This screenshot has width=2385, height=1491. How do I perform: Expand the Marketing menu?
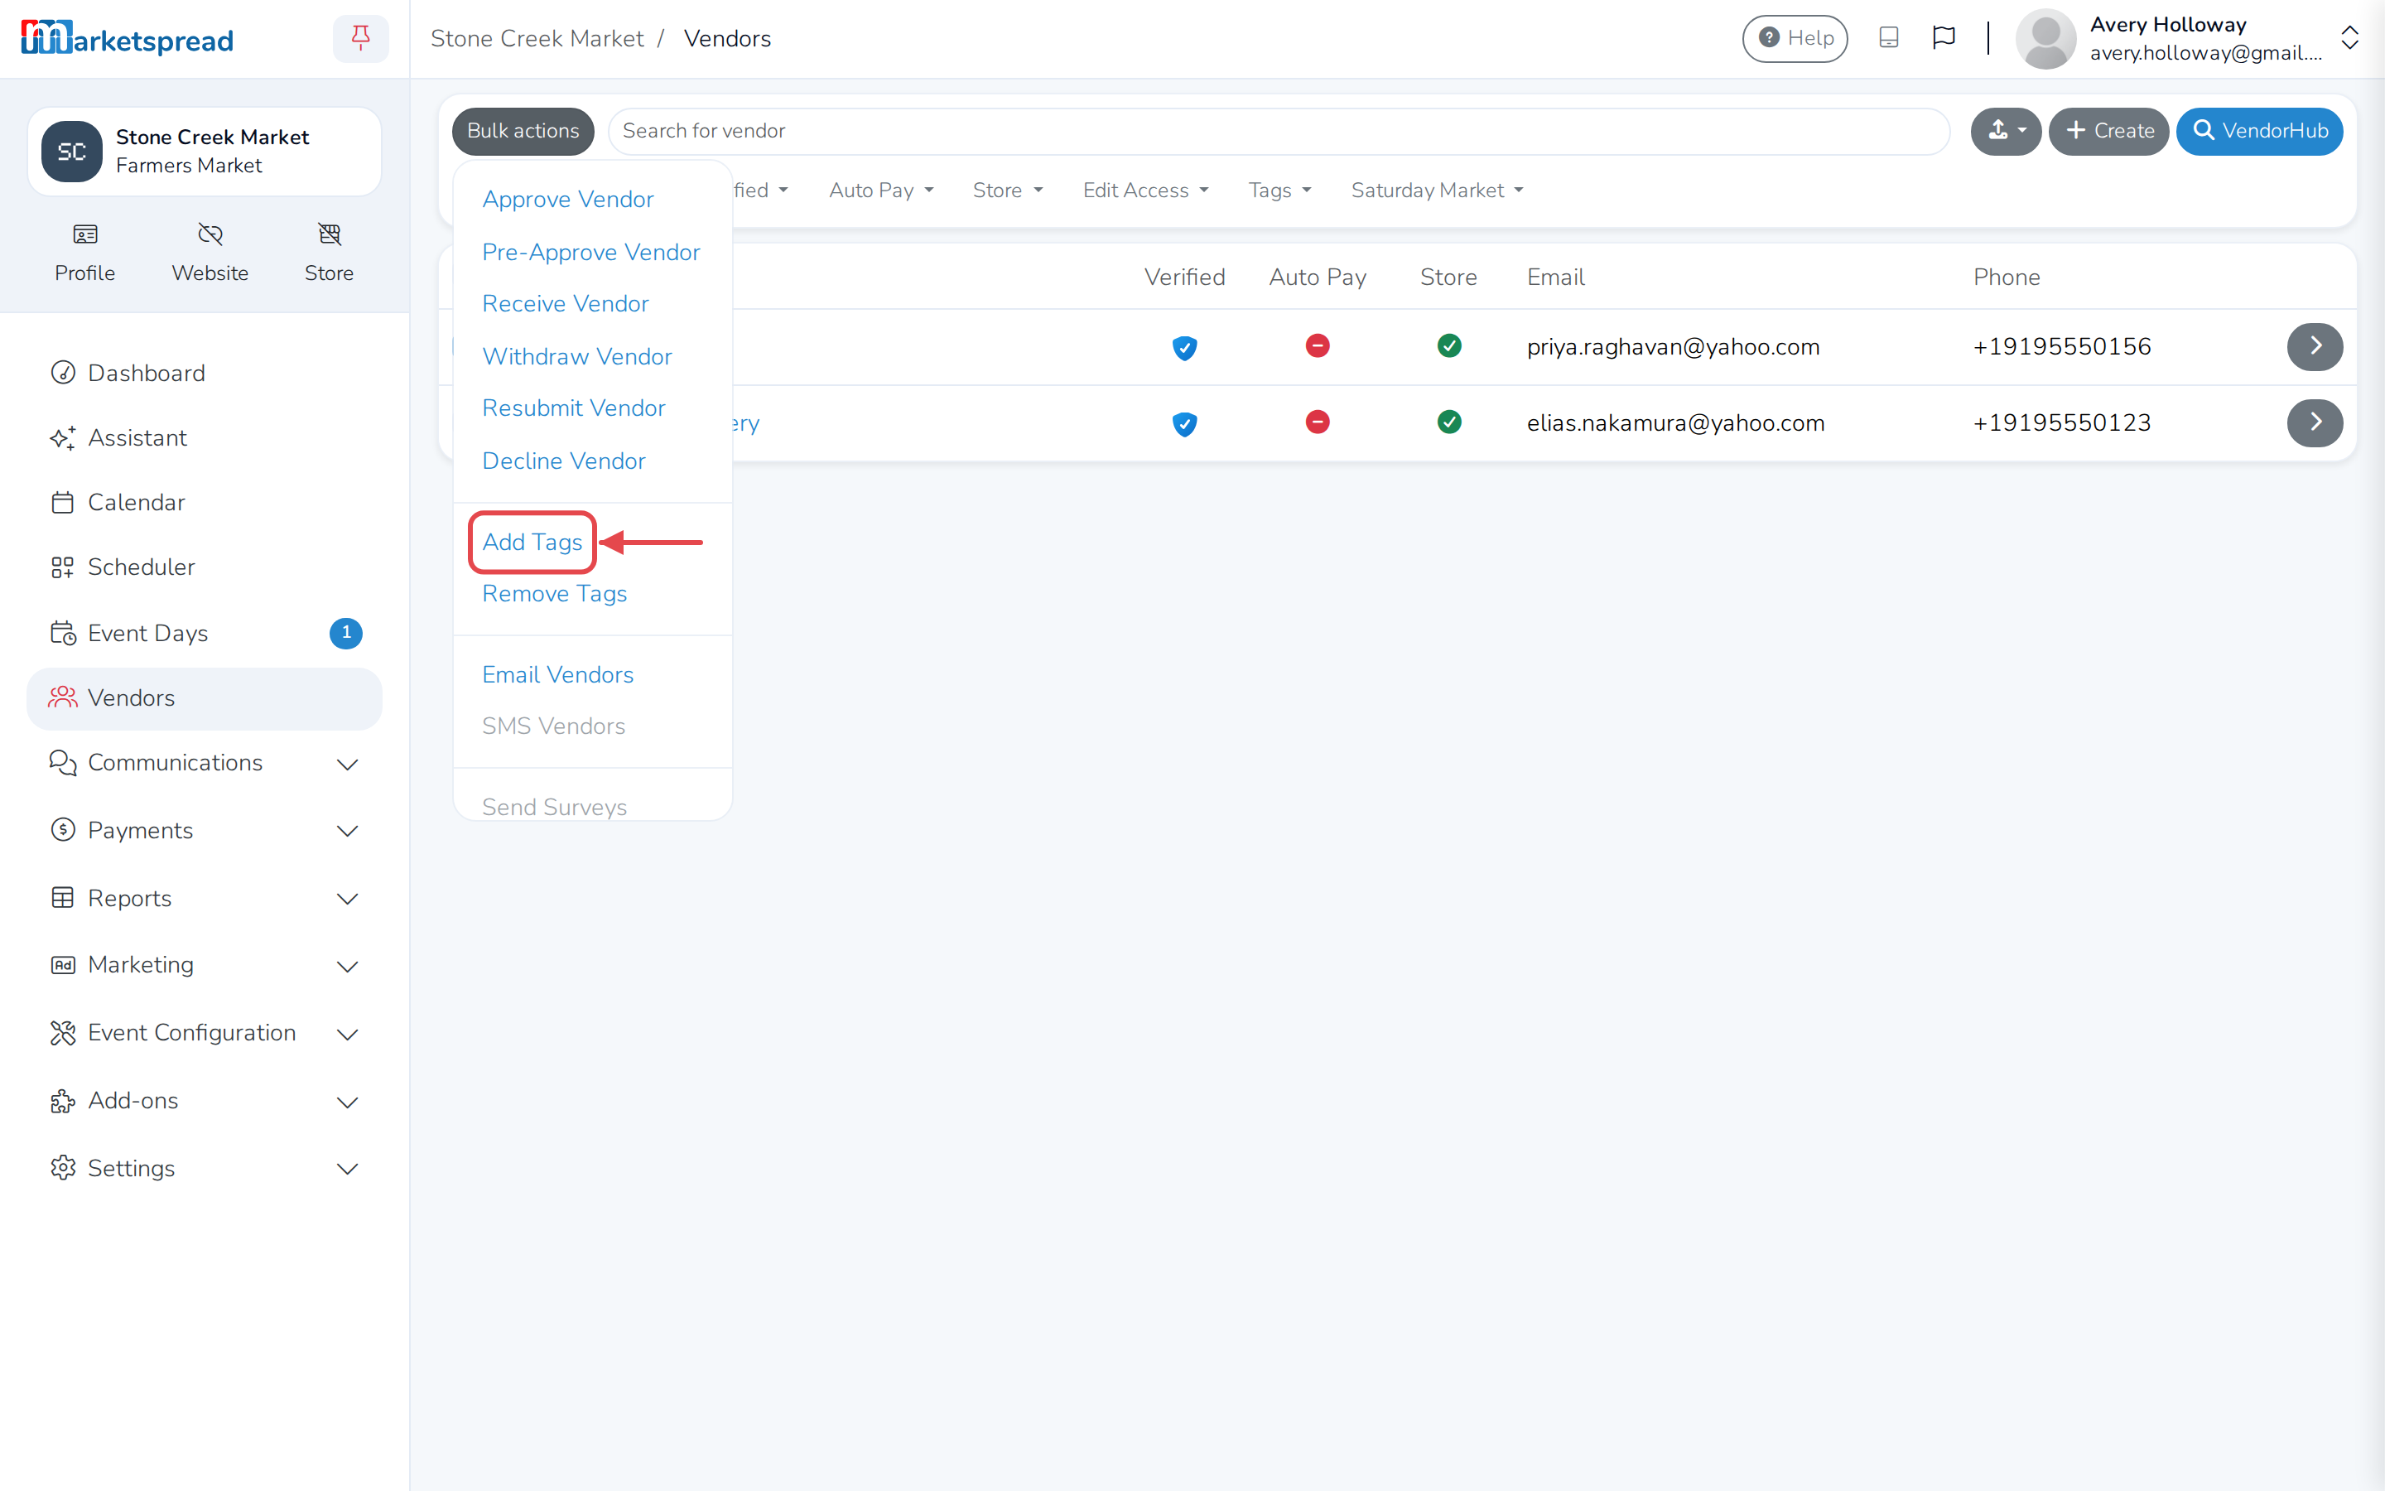tap(204, 965)
